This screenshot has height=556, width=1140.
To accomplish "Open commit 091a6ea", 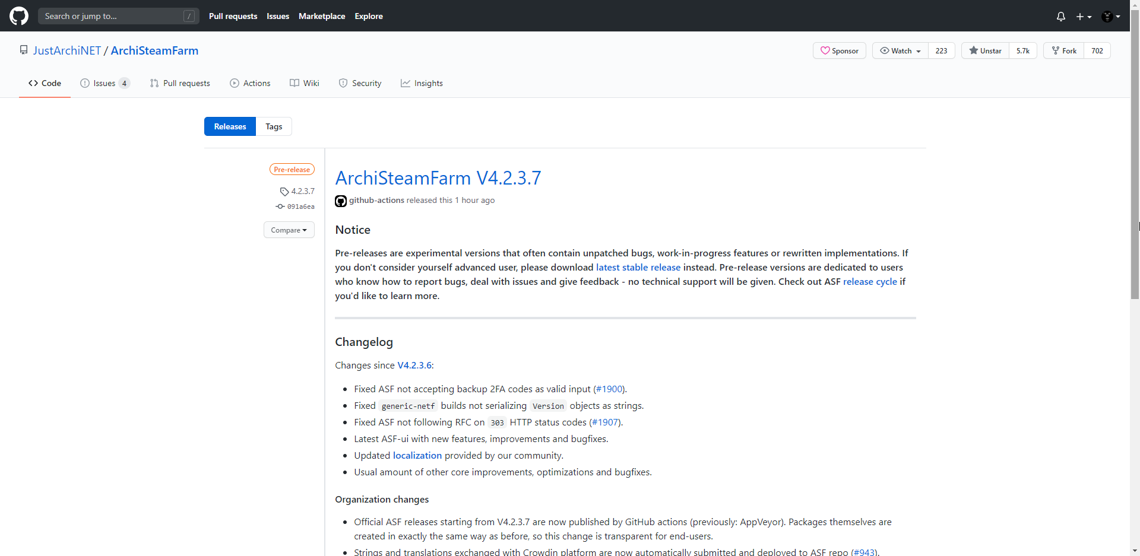I will coord(296,206).
